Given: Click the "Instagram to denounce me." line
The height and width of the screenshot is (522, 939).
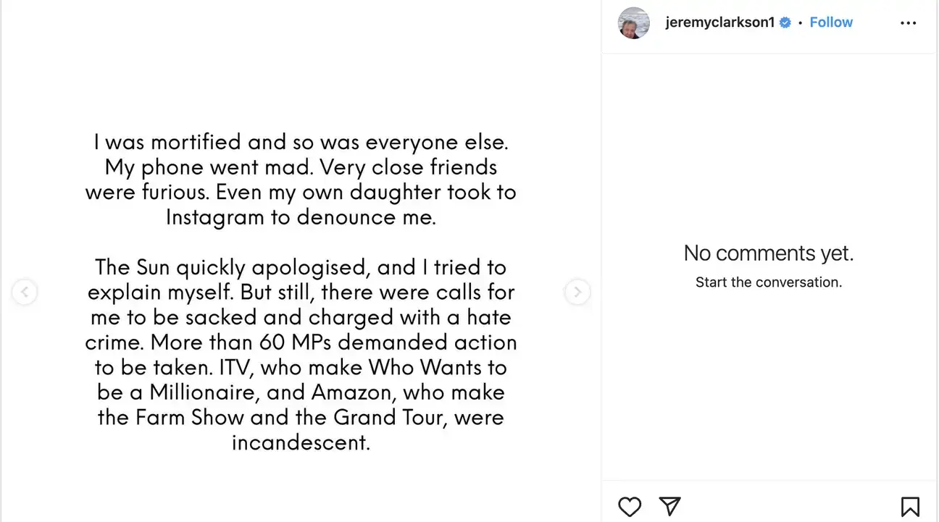Looking at the screenshot, I should (x=301, y=217).
